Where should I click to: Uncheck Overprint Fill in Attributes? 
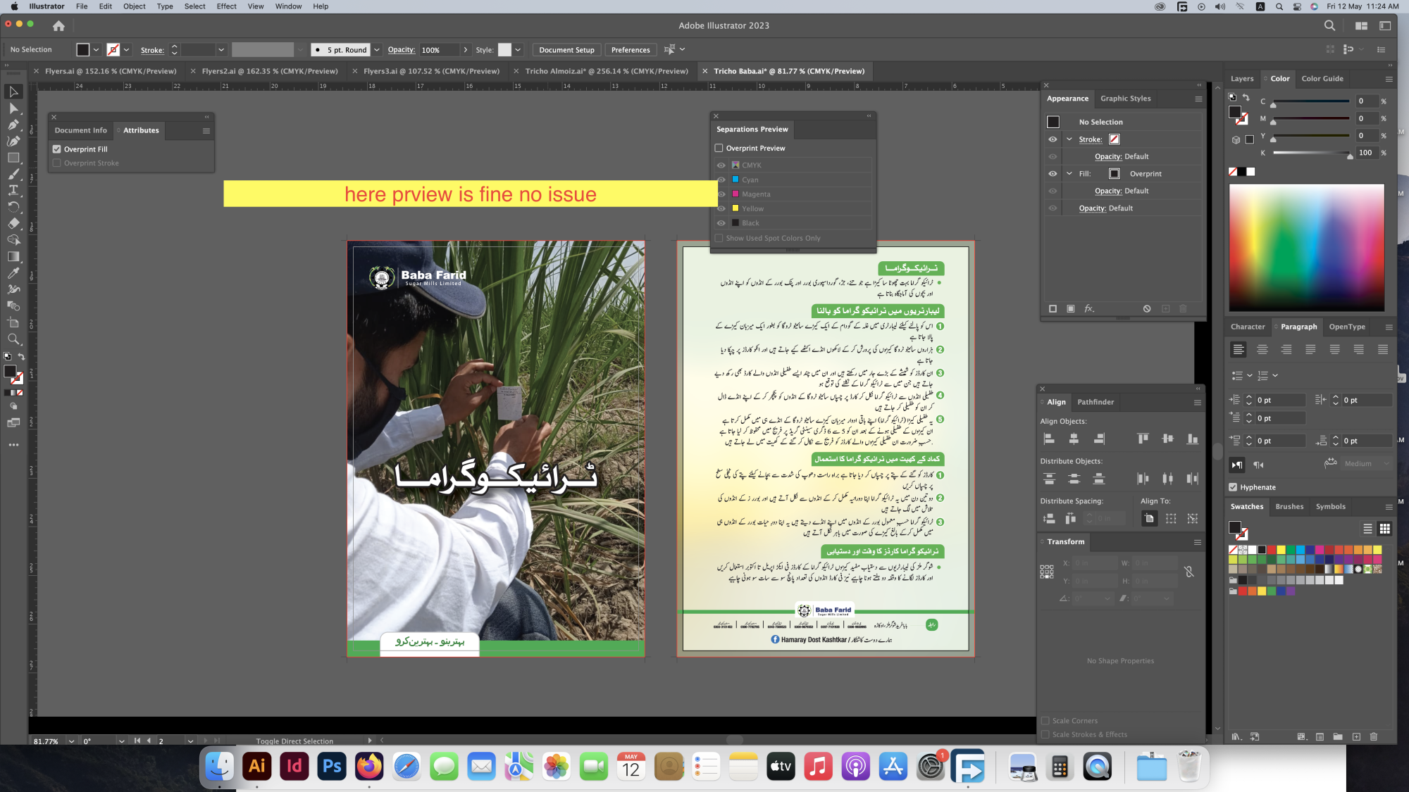tap(57, 149)
